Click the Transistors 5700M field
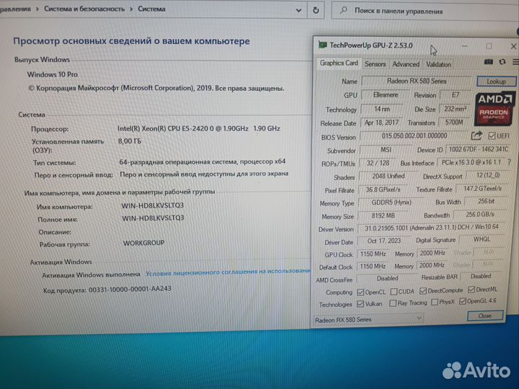The width and height of the screenshot is (519, 389). click(454, 122)
